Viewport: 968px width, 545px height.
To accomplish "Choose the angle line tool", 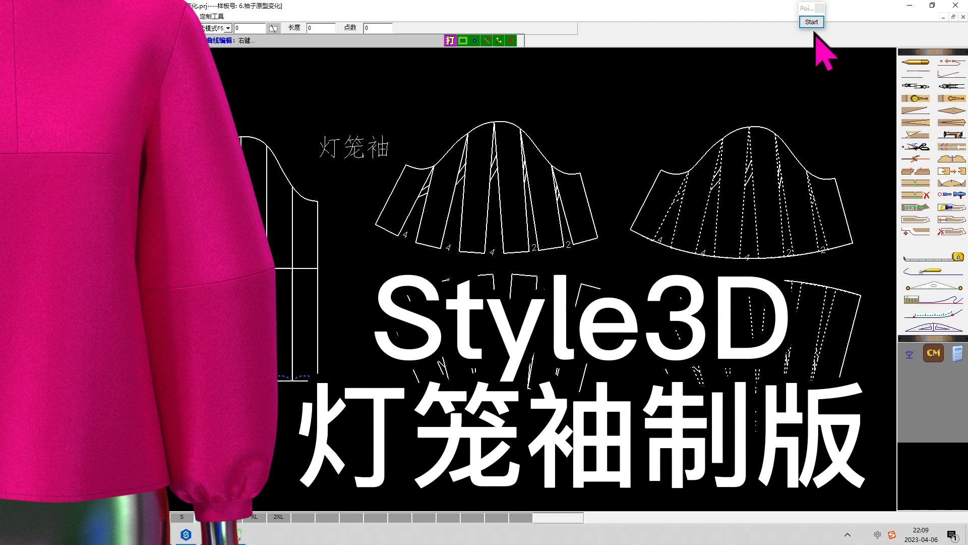I will (951, 74).
